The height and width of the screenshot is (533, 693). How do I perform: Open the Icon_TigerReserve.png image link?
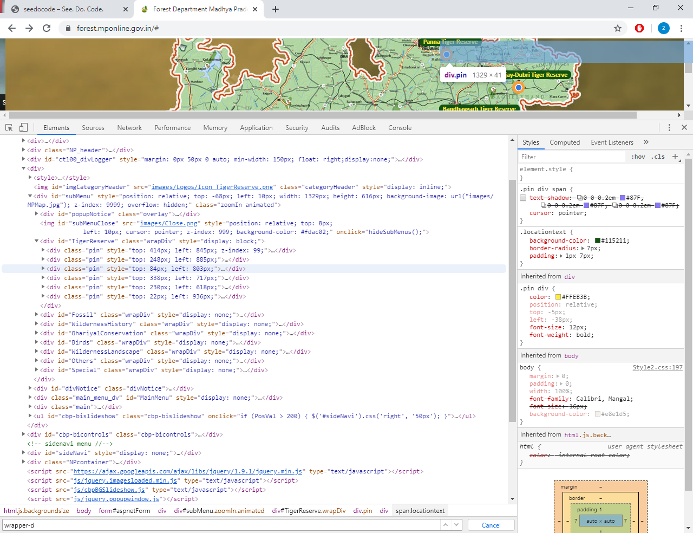[x=212, y=187]
